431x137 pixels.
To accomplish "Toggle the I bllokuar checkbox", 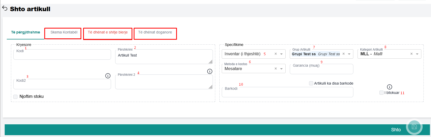I will 381,93.
